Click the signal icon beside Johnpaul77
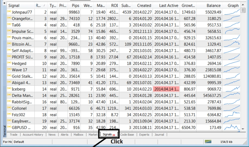 [9, 12]
